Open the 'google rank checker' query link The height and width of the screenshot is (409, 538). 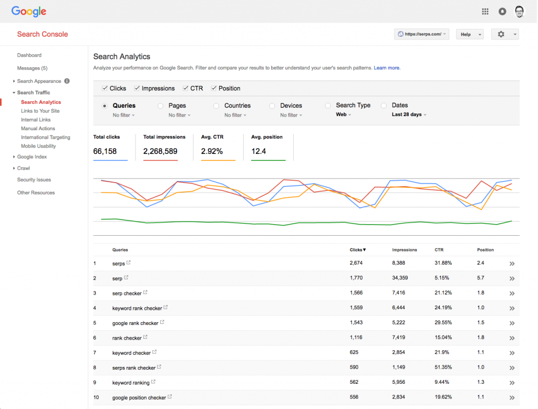(136, 323)
